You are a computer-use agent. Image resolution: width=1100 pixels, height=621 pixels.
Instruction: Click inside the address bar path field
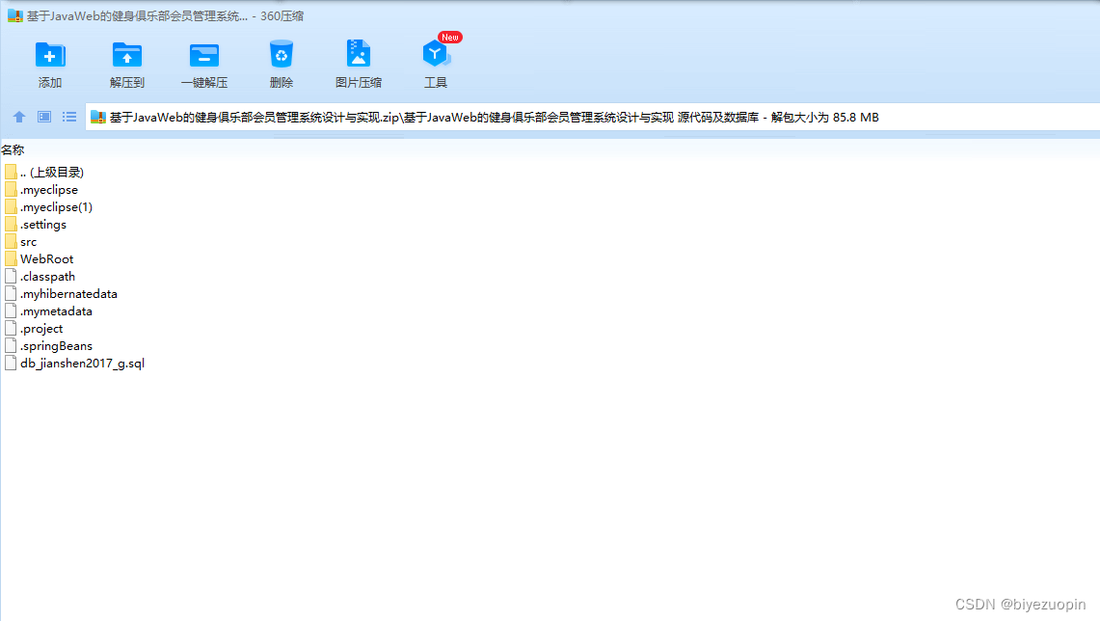pyautogui.click(x=482, y=117)
